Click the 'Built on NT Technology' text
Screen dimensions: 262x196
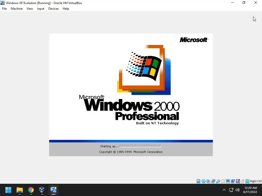click(157, 123)
